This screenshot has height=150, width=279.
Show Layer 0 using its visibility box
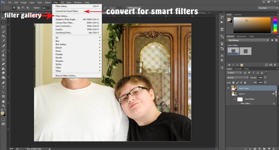coord(228,94)
